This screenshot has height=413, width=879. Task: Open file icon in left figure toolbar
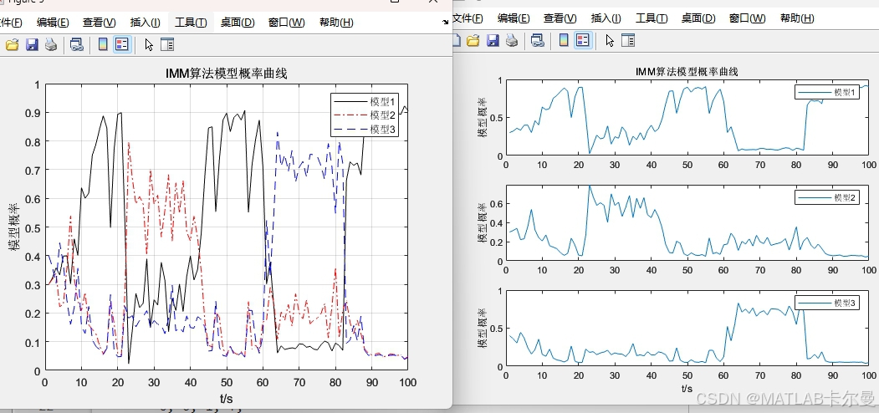click(x=13, y=44)
